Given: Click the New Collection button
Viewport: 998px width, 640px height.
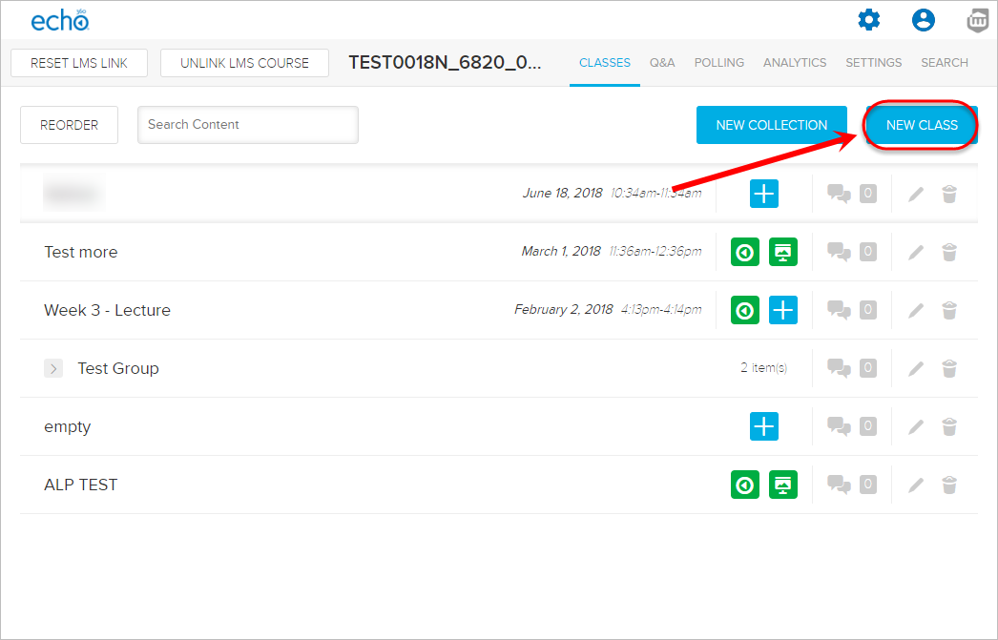Looking at the screenshot, I should click(771, 125).
